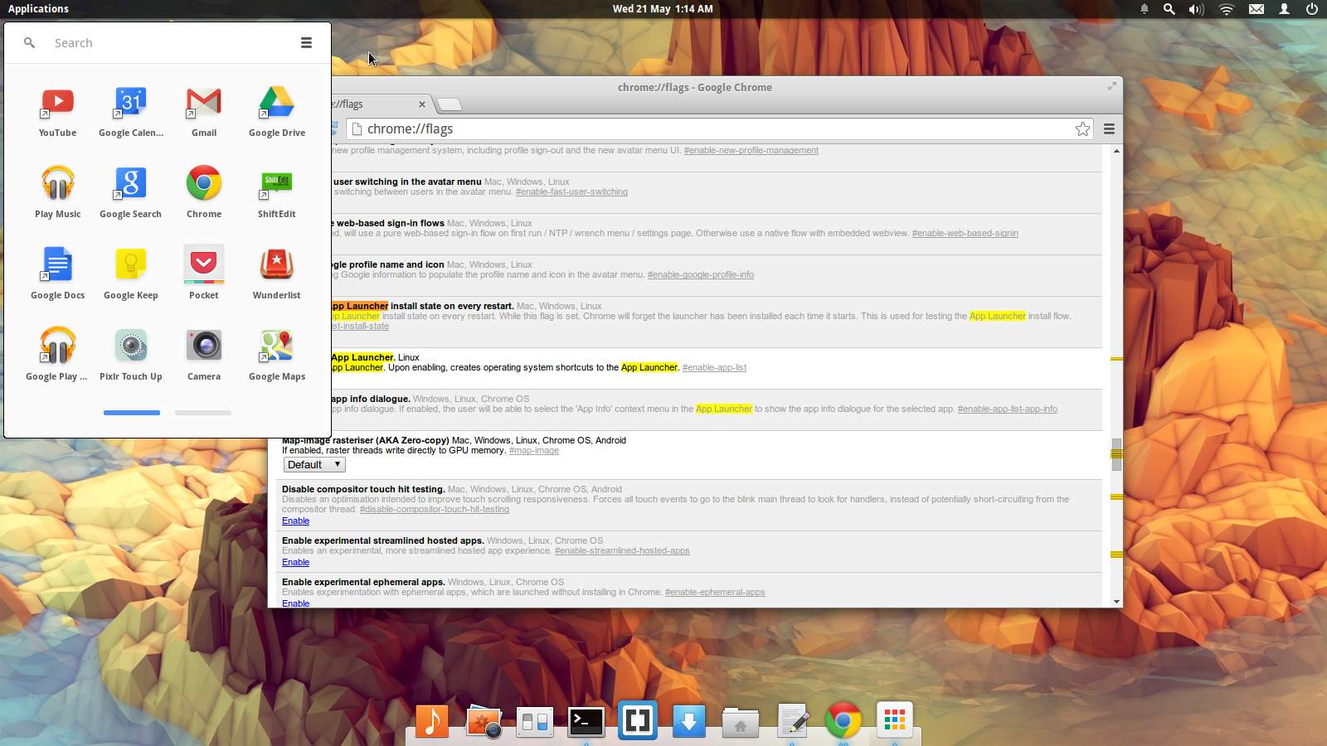Open mail indicator in top panel

coord(1257,9)
